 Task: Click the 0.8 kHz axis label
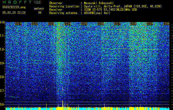[2, 77]
